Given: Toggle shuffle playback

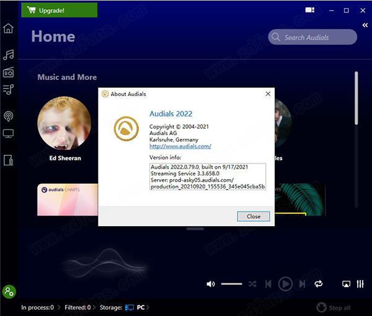Looking at the screenshot, I should click(x=252, y=284).
